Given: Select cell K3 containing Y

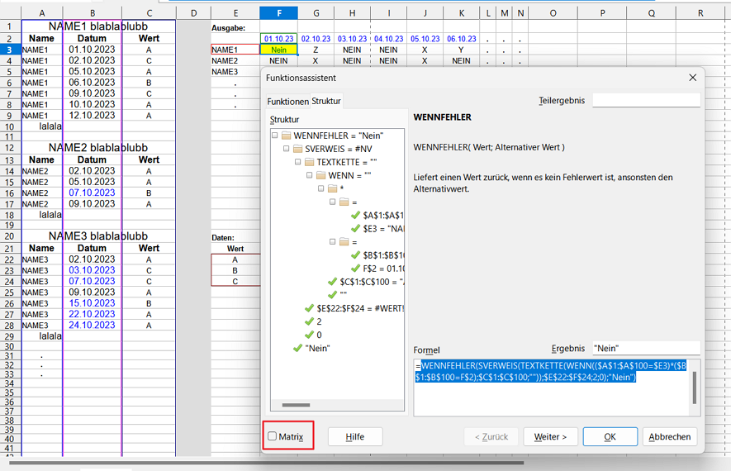Looking at the screenshot, I should [462, 50].
